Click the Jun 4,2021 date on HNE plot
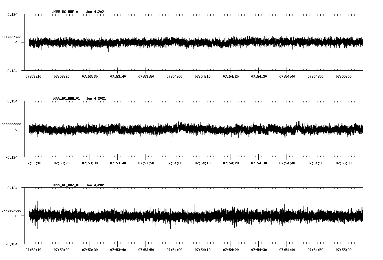Screen dimensions: 383x260 (96, 12)
